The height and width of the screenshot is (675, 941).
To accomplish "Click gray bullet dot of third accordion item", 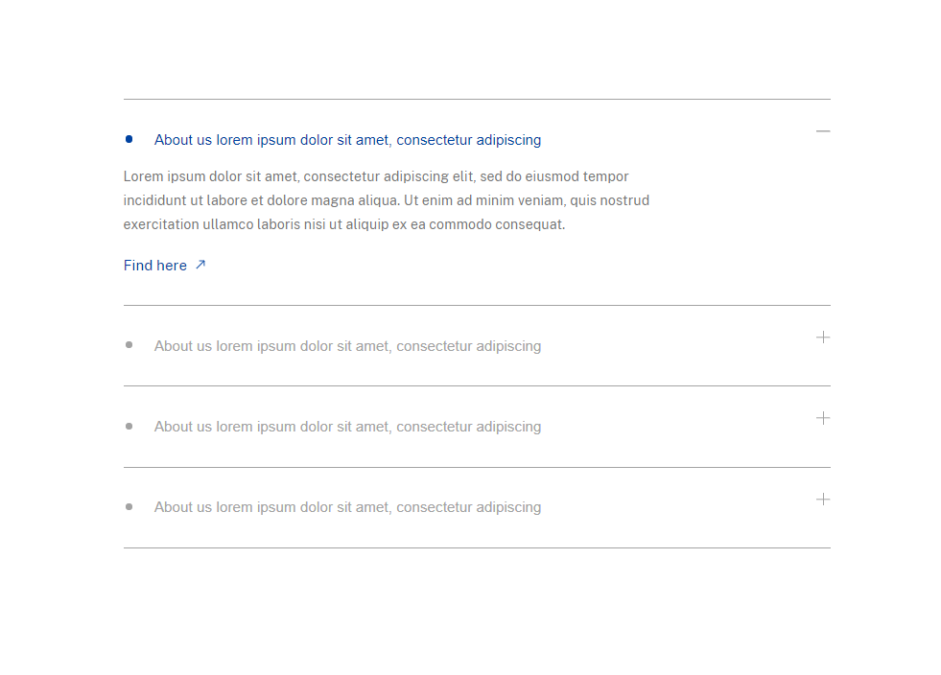I will tap(129, 427).
